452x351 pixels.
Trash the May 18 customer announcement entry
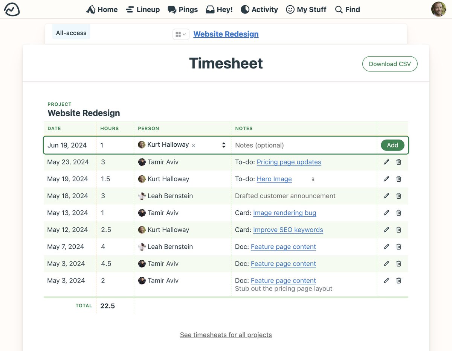click(x=399, y=196)
